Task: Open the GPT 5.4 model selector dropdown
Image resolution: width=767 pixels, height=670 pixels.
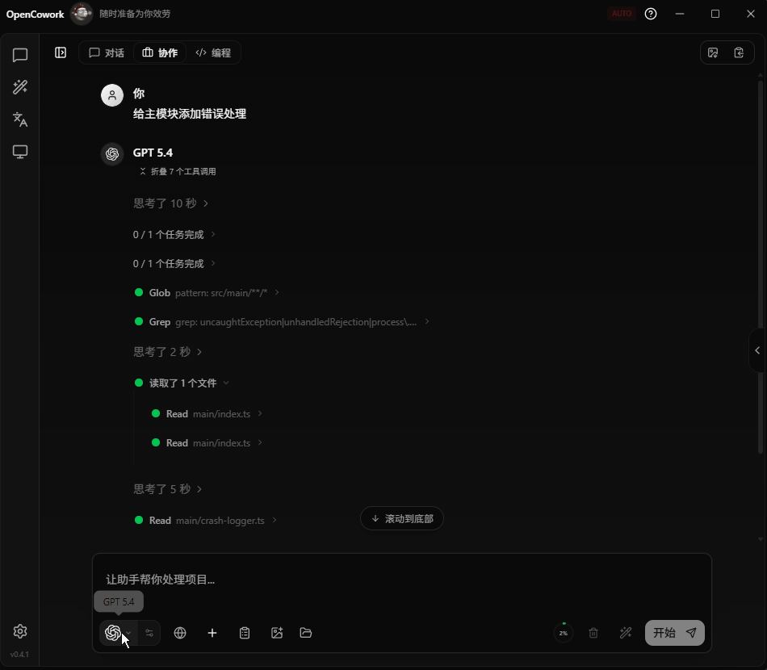Action: point(119,633)
